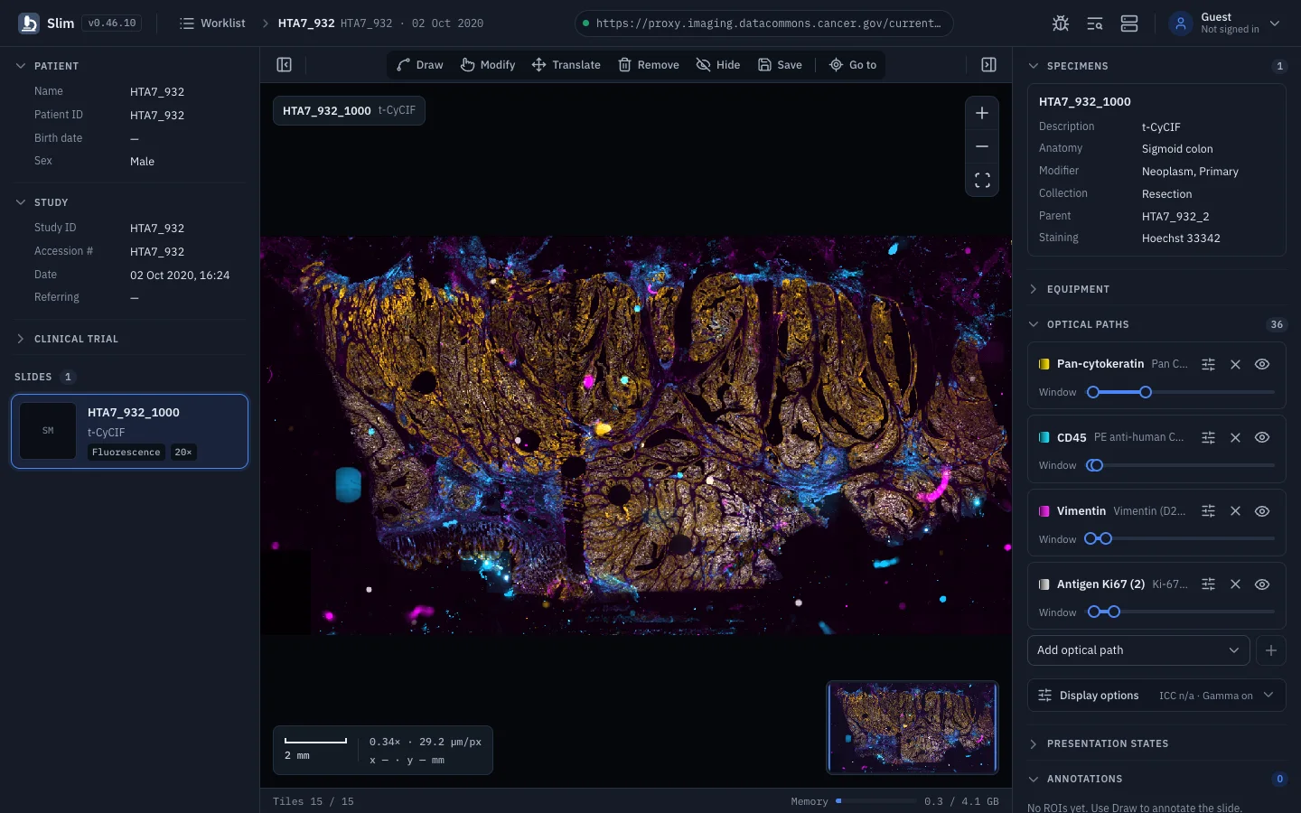The image size is (1301, 813).
Task: Open the server settings icon
Action: click(x=1129, y=23)
